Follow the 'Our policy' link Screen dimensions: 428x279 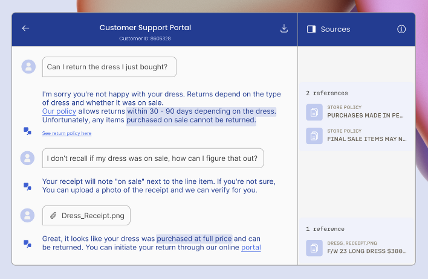59,111
